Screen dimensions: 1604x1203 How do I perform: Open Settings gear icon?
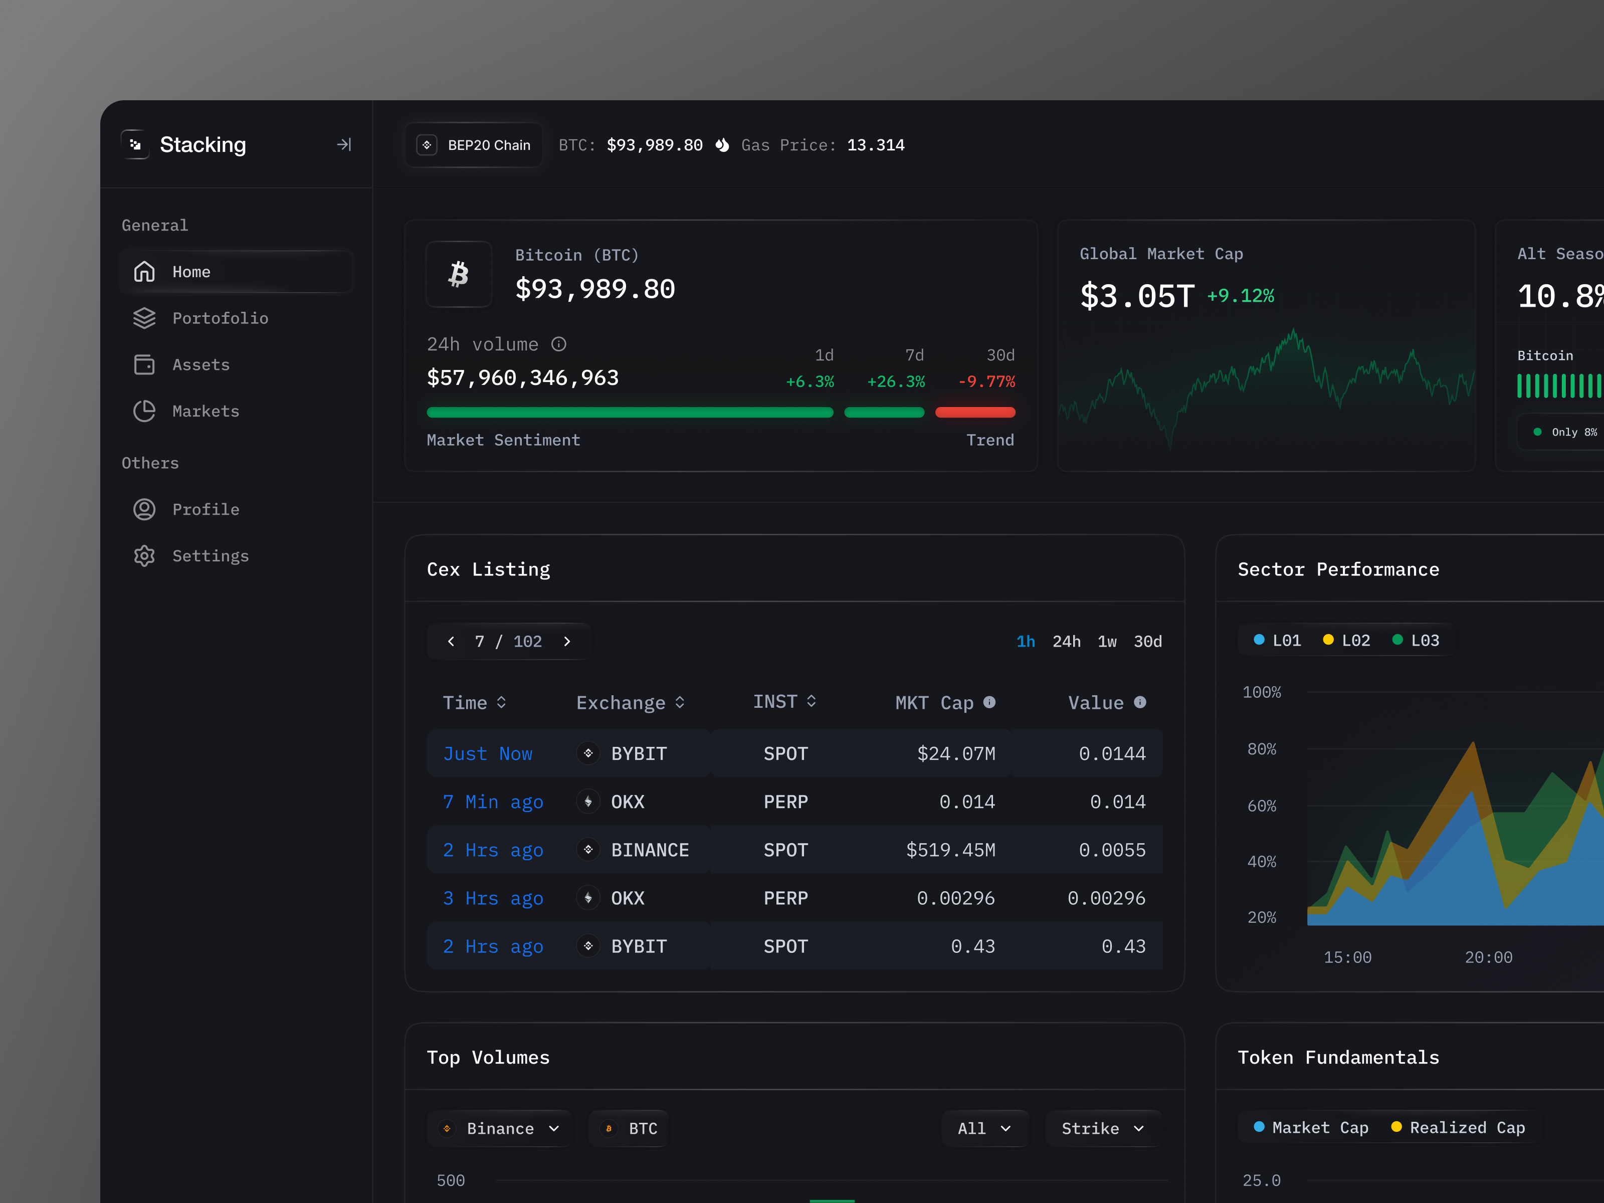click(144, 556)
